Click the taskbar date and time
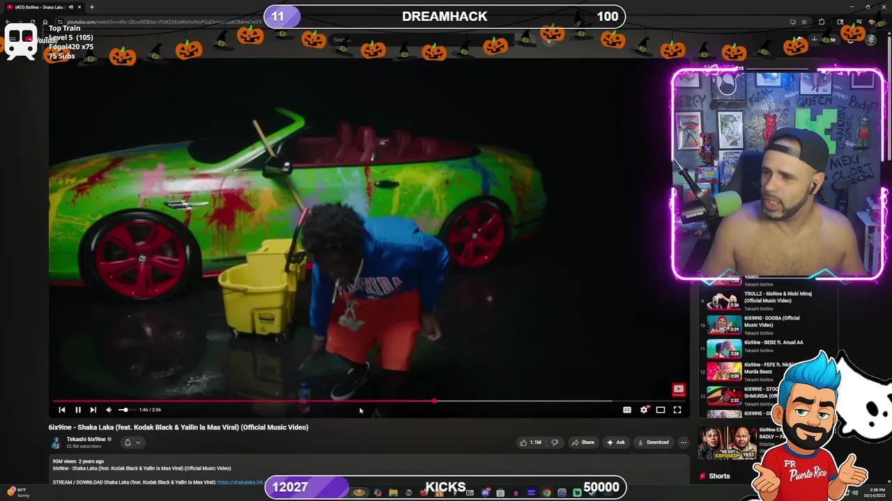This screenshot has width=892, height=501. click(x=874, y=493)
